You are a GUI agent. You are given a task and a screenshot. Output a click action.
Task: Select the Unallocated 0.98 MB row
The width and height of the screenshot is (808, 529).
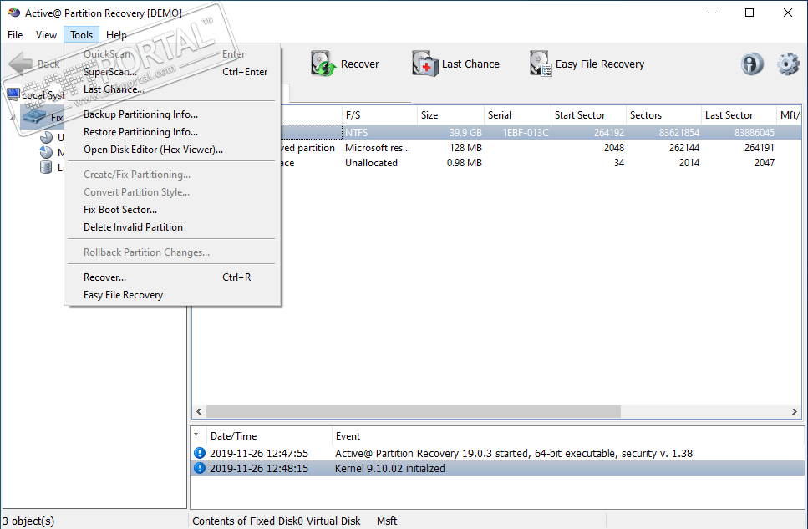pyautogui.click(x=541, y=163)
